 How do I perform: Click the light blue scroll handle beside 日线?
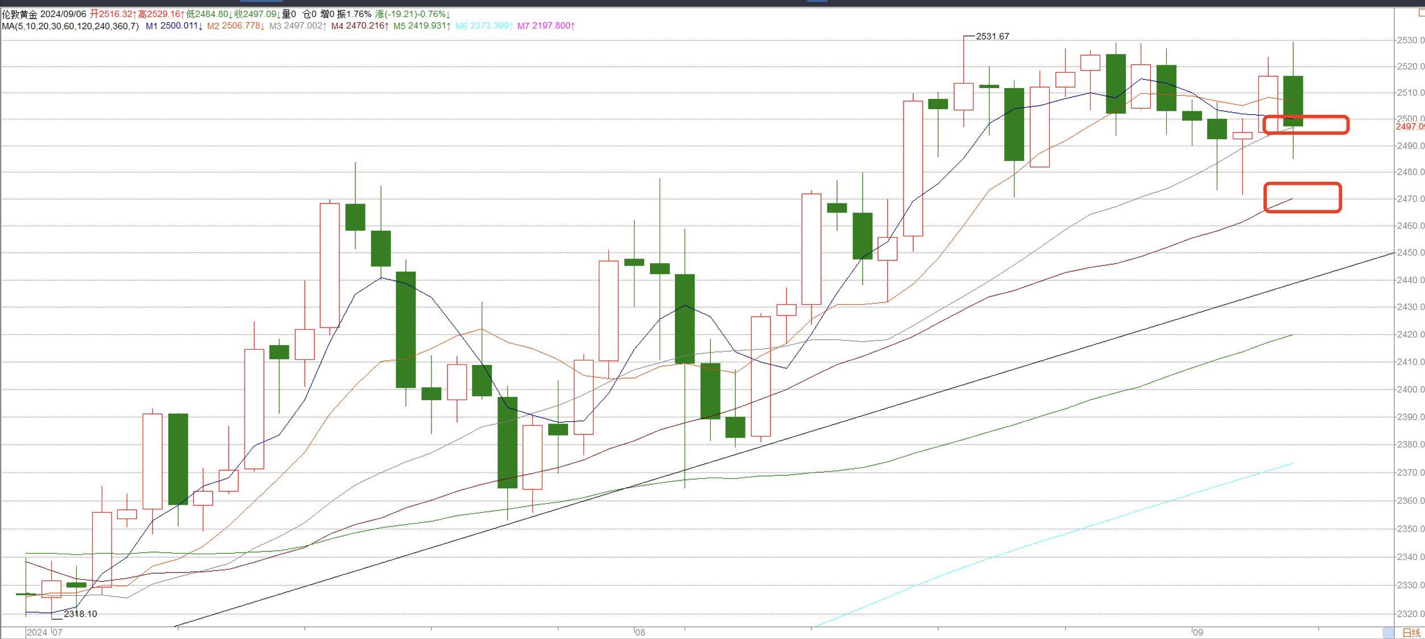1388,633
